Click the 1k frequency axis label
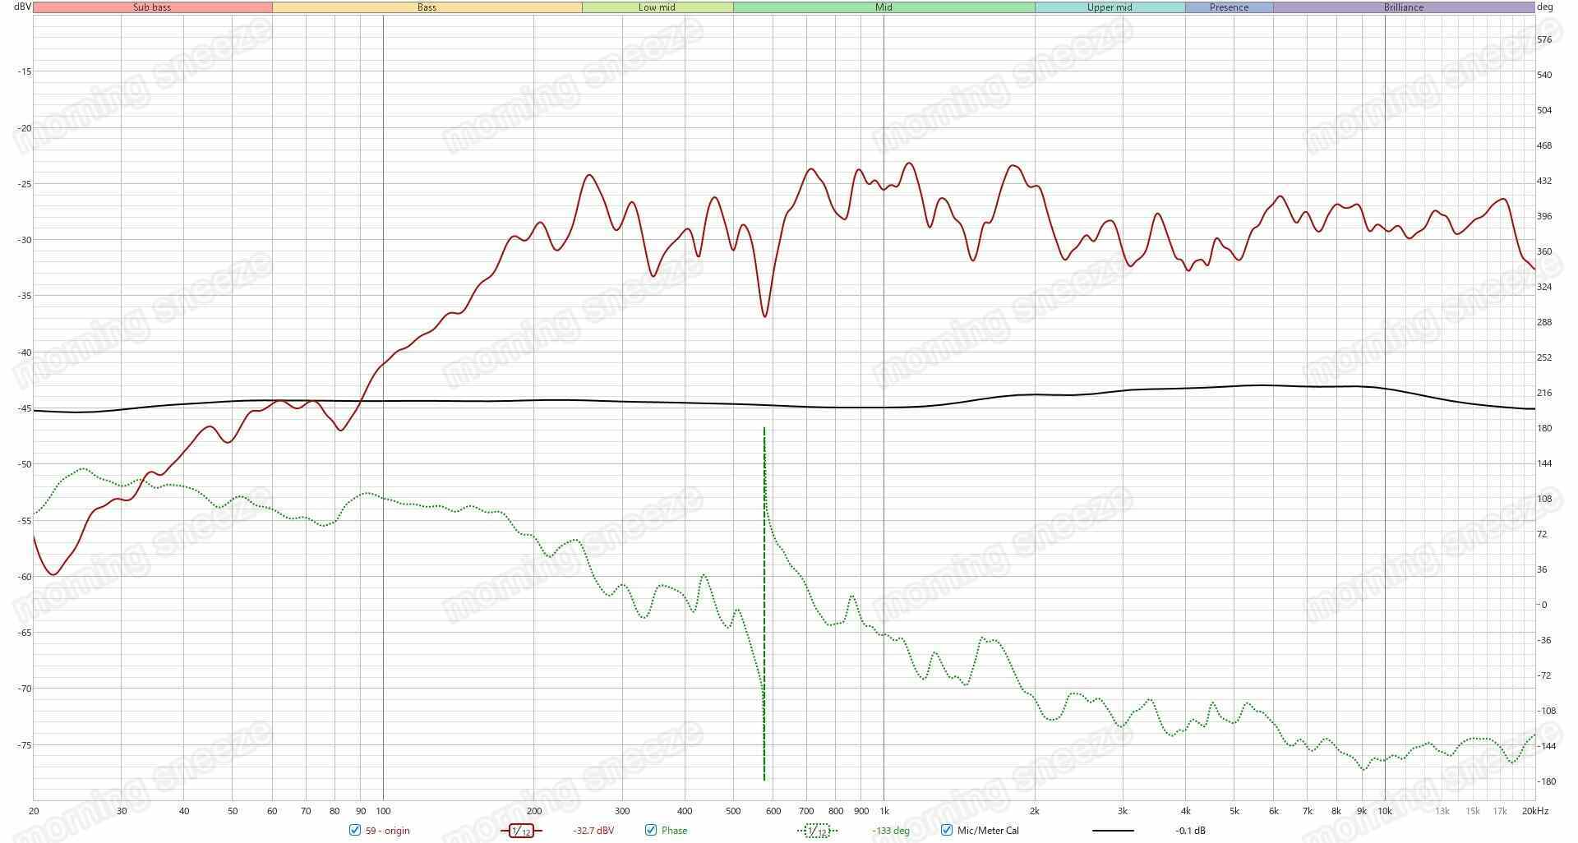 coord(884,811)
